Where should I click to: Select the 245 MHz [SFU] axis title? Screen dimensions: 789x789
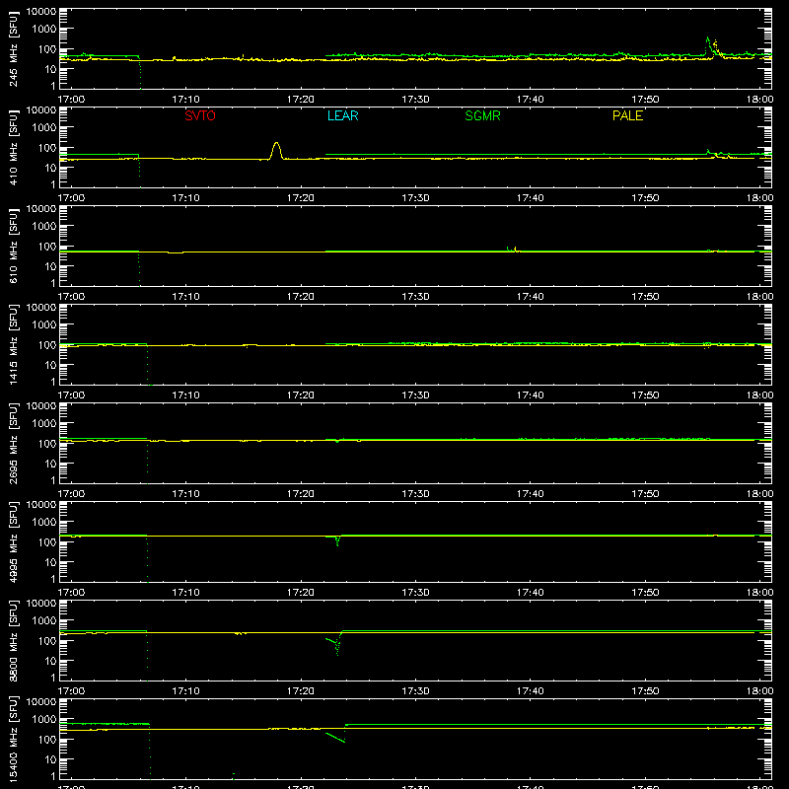click(x=13, y=49)
